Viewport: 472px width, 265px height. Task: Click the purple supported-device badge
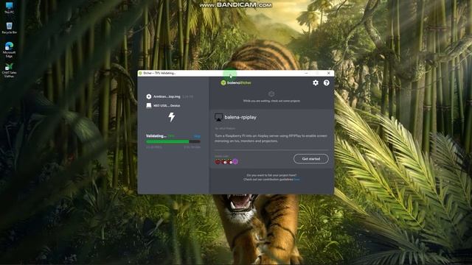[x=235, y=162]
